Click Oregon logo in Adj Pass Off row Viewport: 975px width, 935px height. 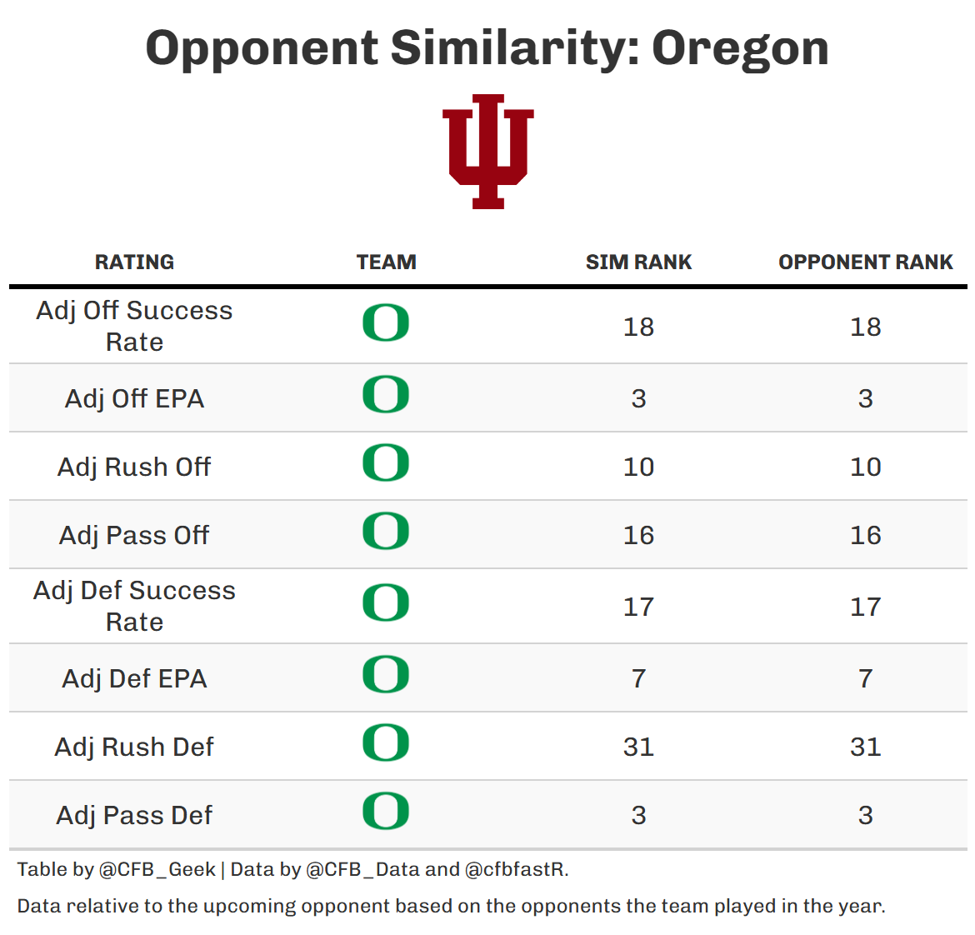(386, 532)
